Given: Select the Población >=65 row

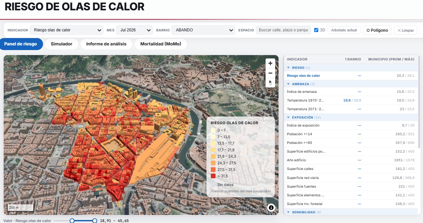Looking at the screenshot, I should click(x=351, y=143).
